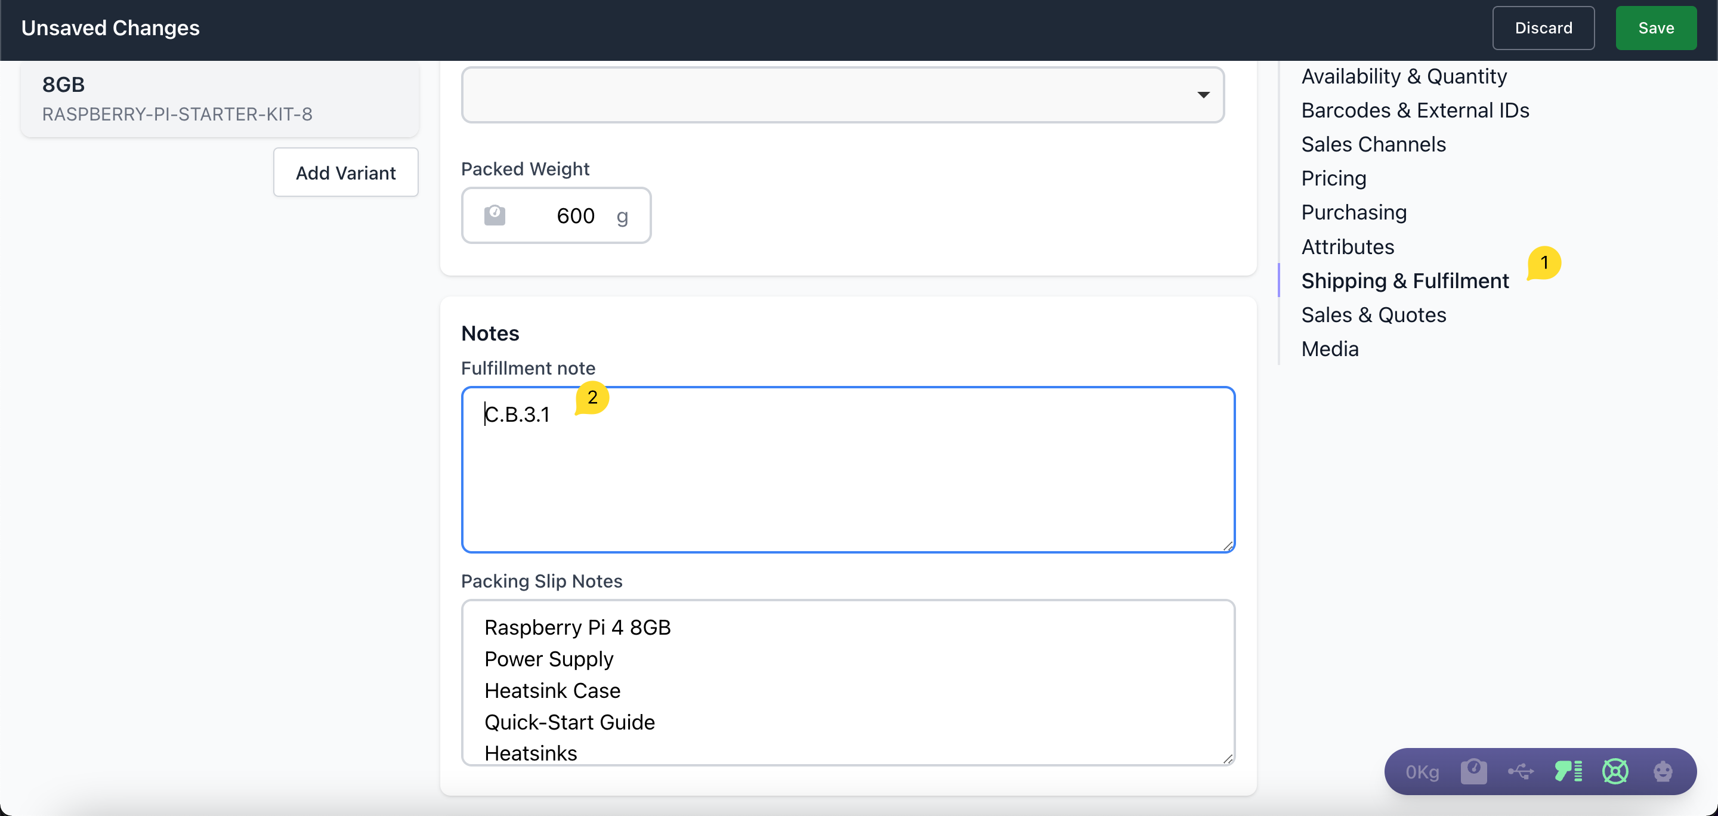This screenshot has width=1718, height=816.
Task: Select the 8GB variant card
Action: [220, 98]
